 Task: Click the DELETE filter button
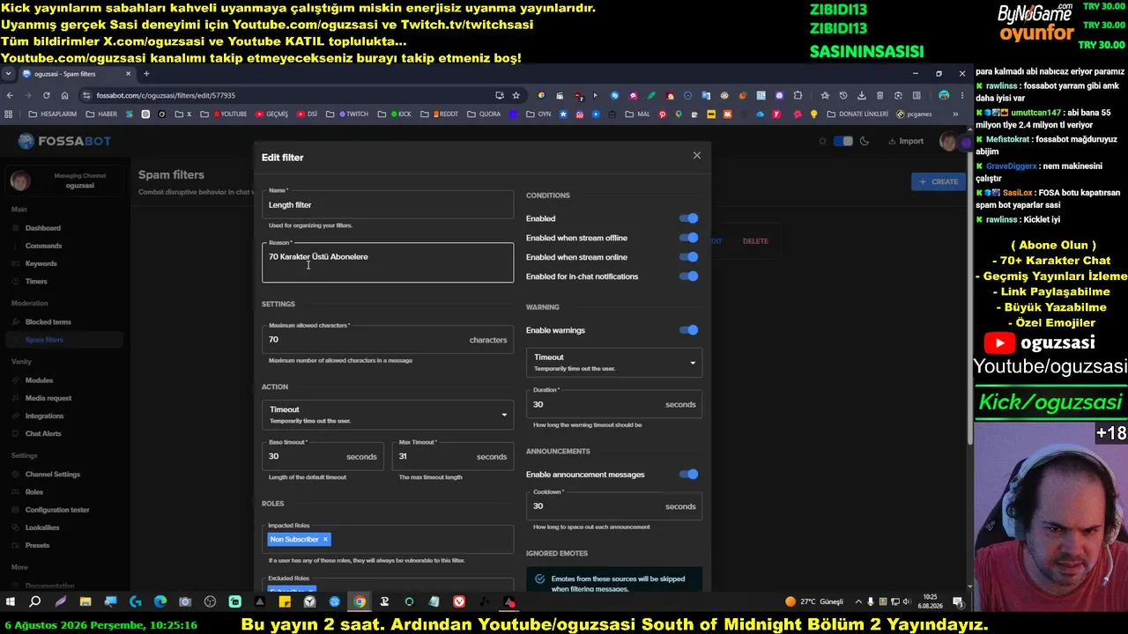755,241
